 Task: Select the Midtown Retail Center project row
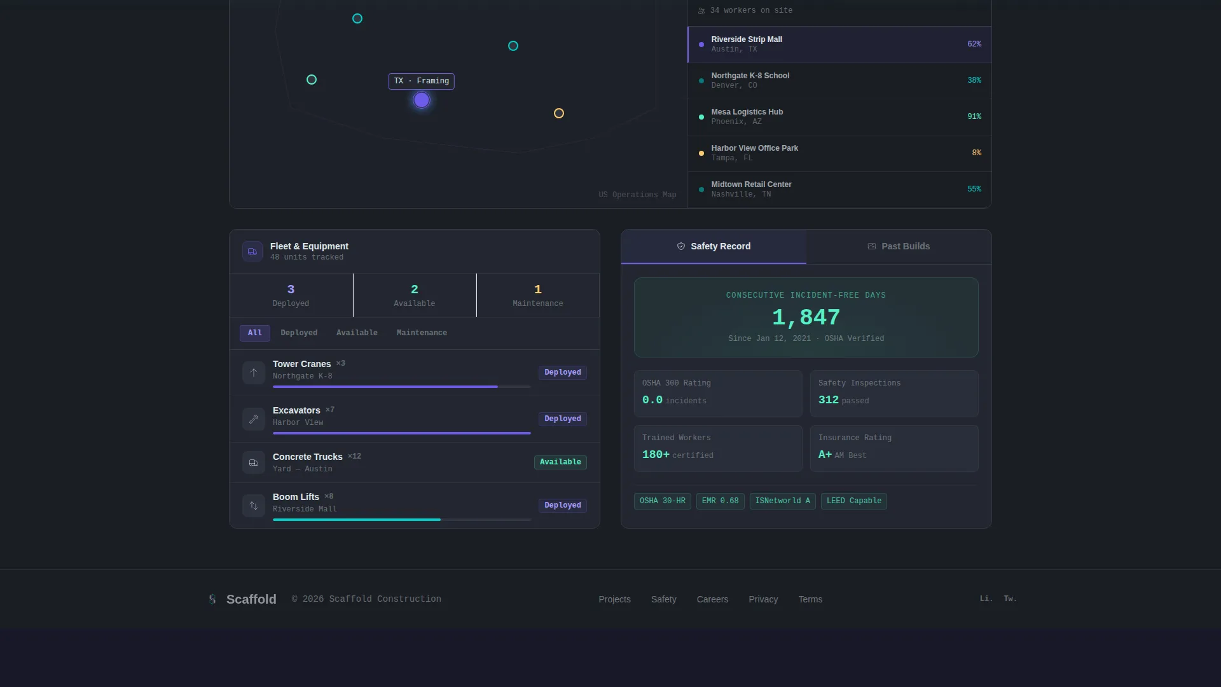[839, 190]
